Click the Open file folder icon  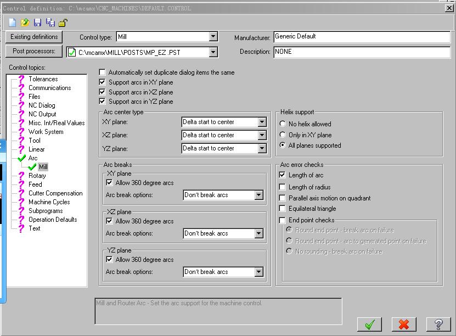25,23
